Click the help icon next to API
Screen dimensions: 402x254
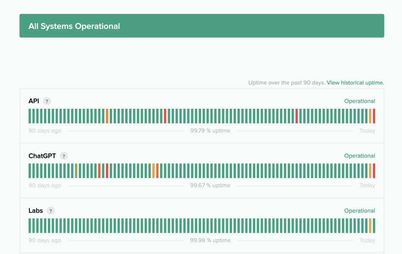click(47, 101)
